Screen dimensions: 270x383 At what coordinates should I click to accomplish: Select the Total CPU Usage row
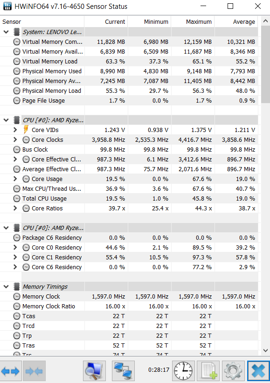click(129, 199)
